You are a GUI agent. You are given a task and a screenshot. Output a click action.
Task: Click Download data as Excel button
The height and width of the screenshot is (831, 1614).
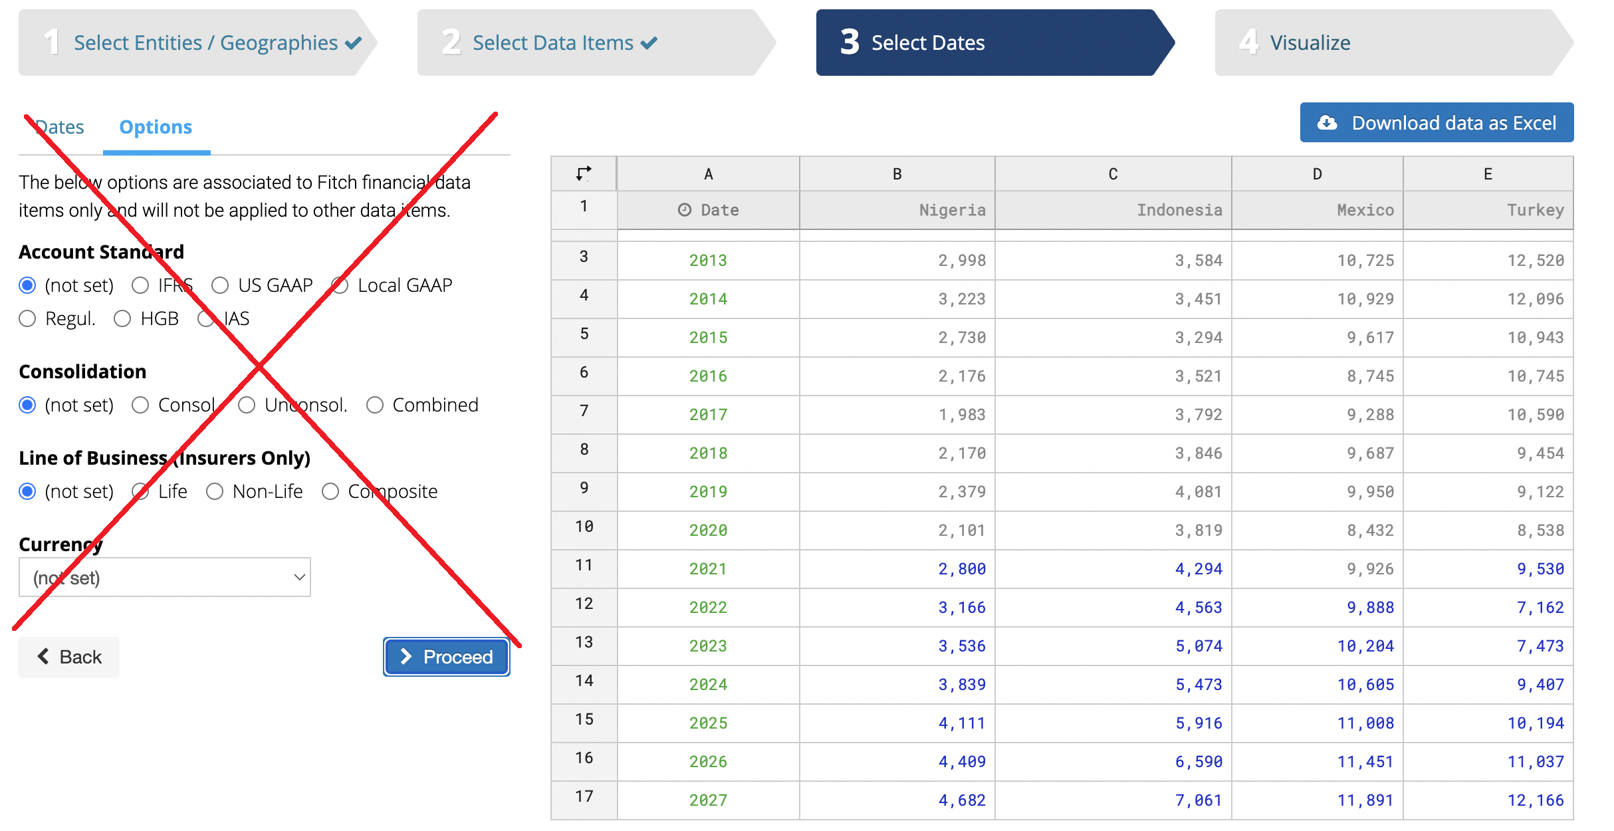[1436, 123]
